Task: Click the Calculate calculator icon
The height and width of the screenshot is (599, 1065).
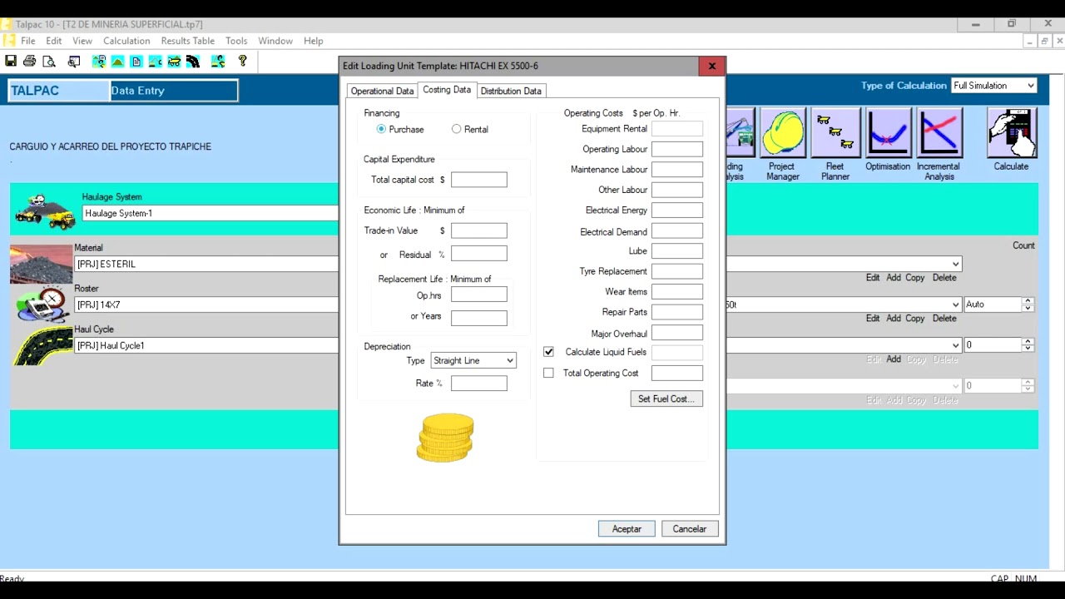Action: [1012, 133]
